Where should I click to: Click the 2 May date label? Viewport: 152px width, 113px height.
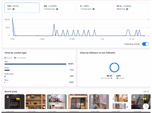pyautogui.click(x=42, y=39)
